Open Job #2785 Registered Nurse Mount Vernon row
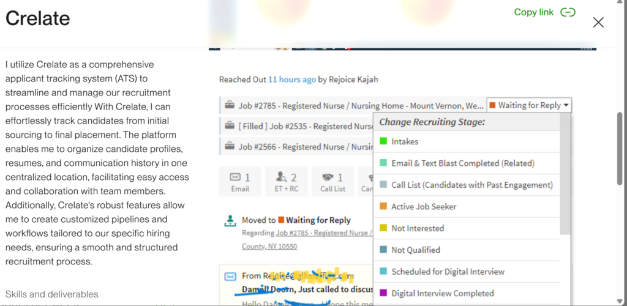 pos(352,105)
